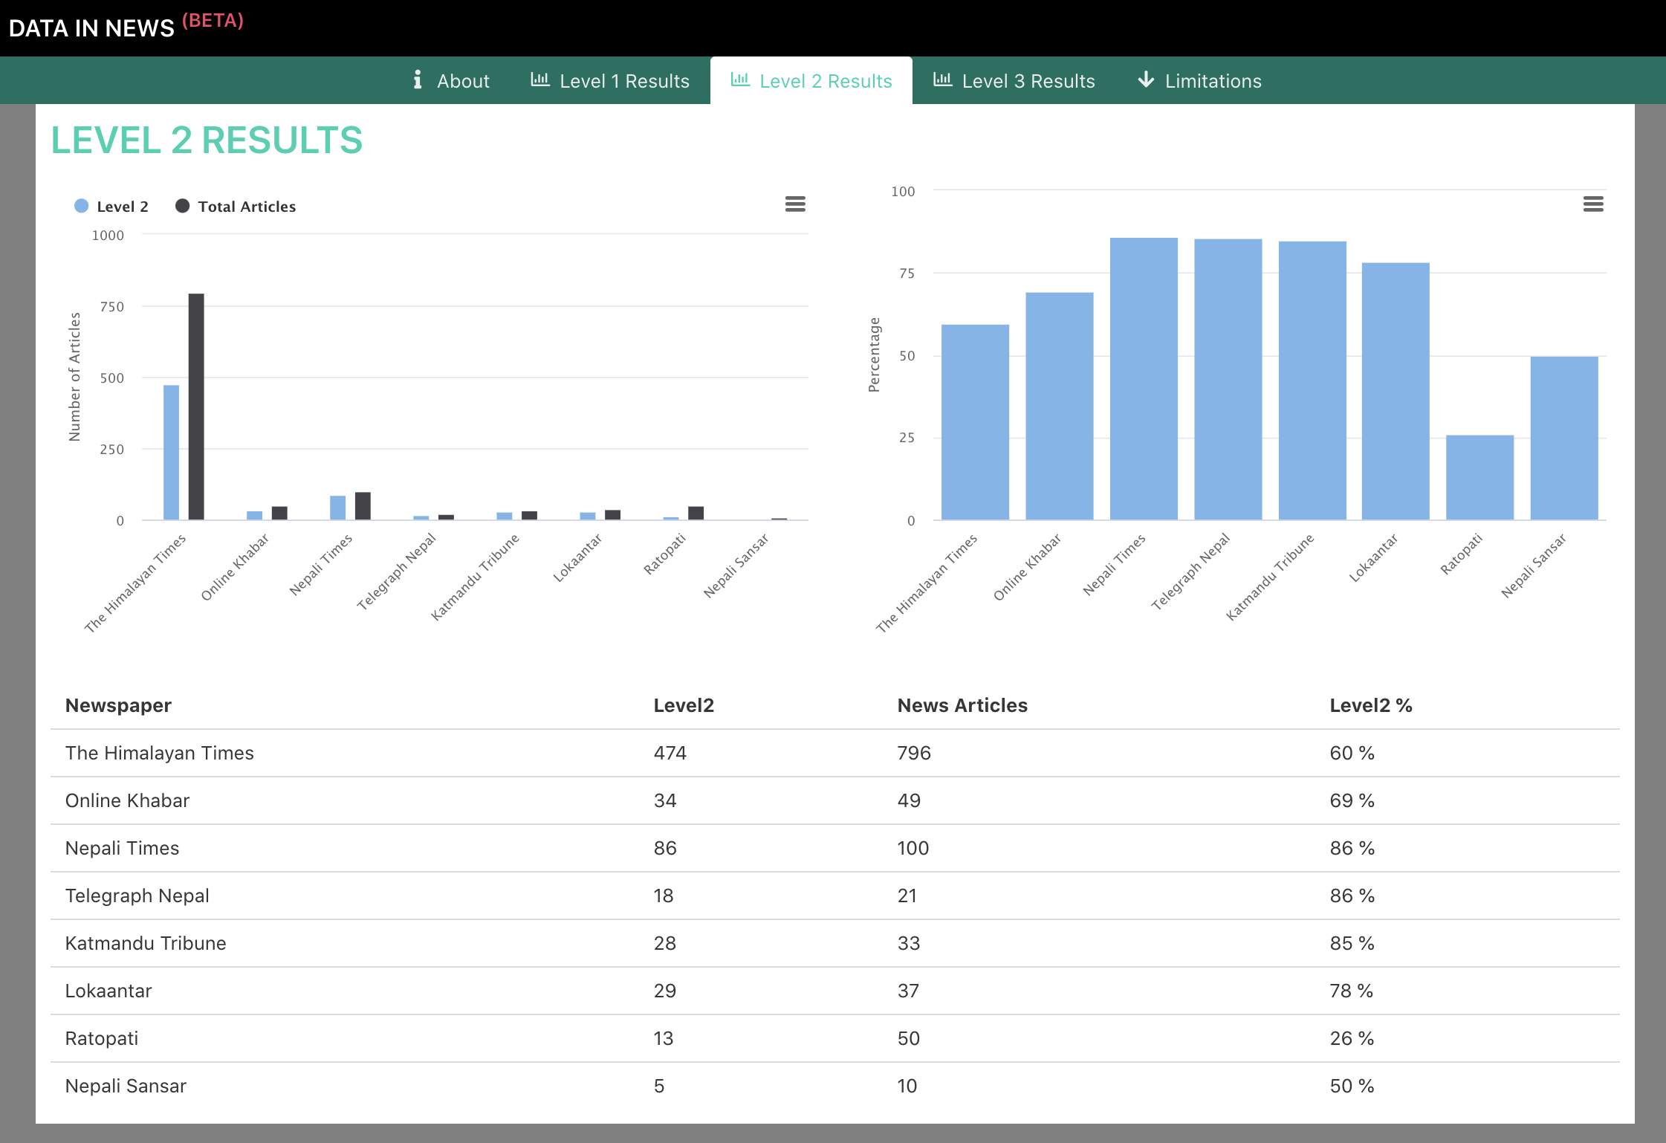Click the Nepali Times dark bar in left chart
Screen dimensions: 1666x1143
363,506
